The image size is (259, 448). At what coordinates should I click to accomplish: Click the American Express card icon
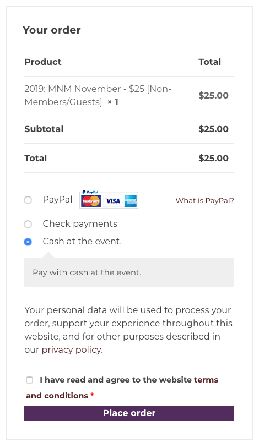coord(131,201)
